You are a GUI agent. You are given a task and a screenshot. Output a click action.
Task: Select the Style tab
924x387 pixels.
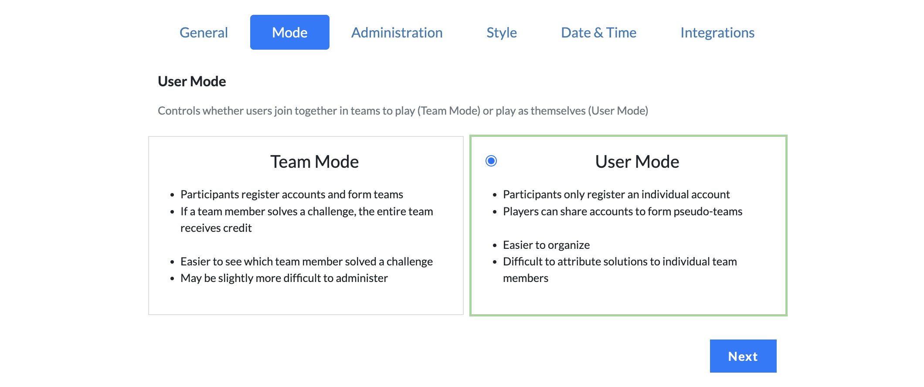(x=502, y=32)
